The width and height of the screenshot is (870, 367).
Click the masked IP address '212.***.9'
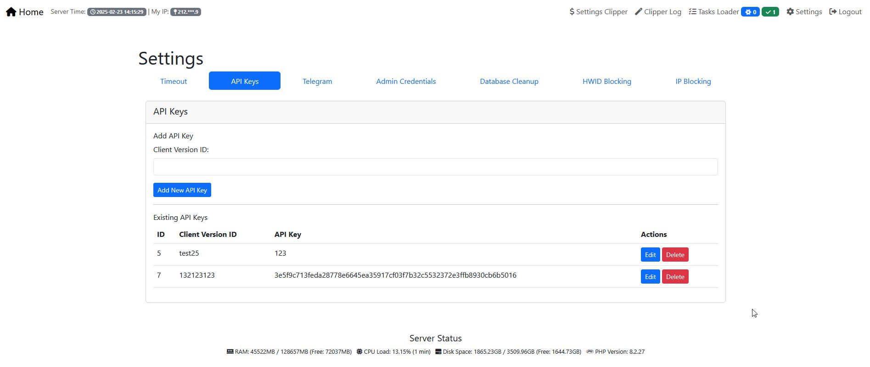pyautogui.click(x=188, y=12)
